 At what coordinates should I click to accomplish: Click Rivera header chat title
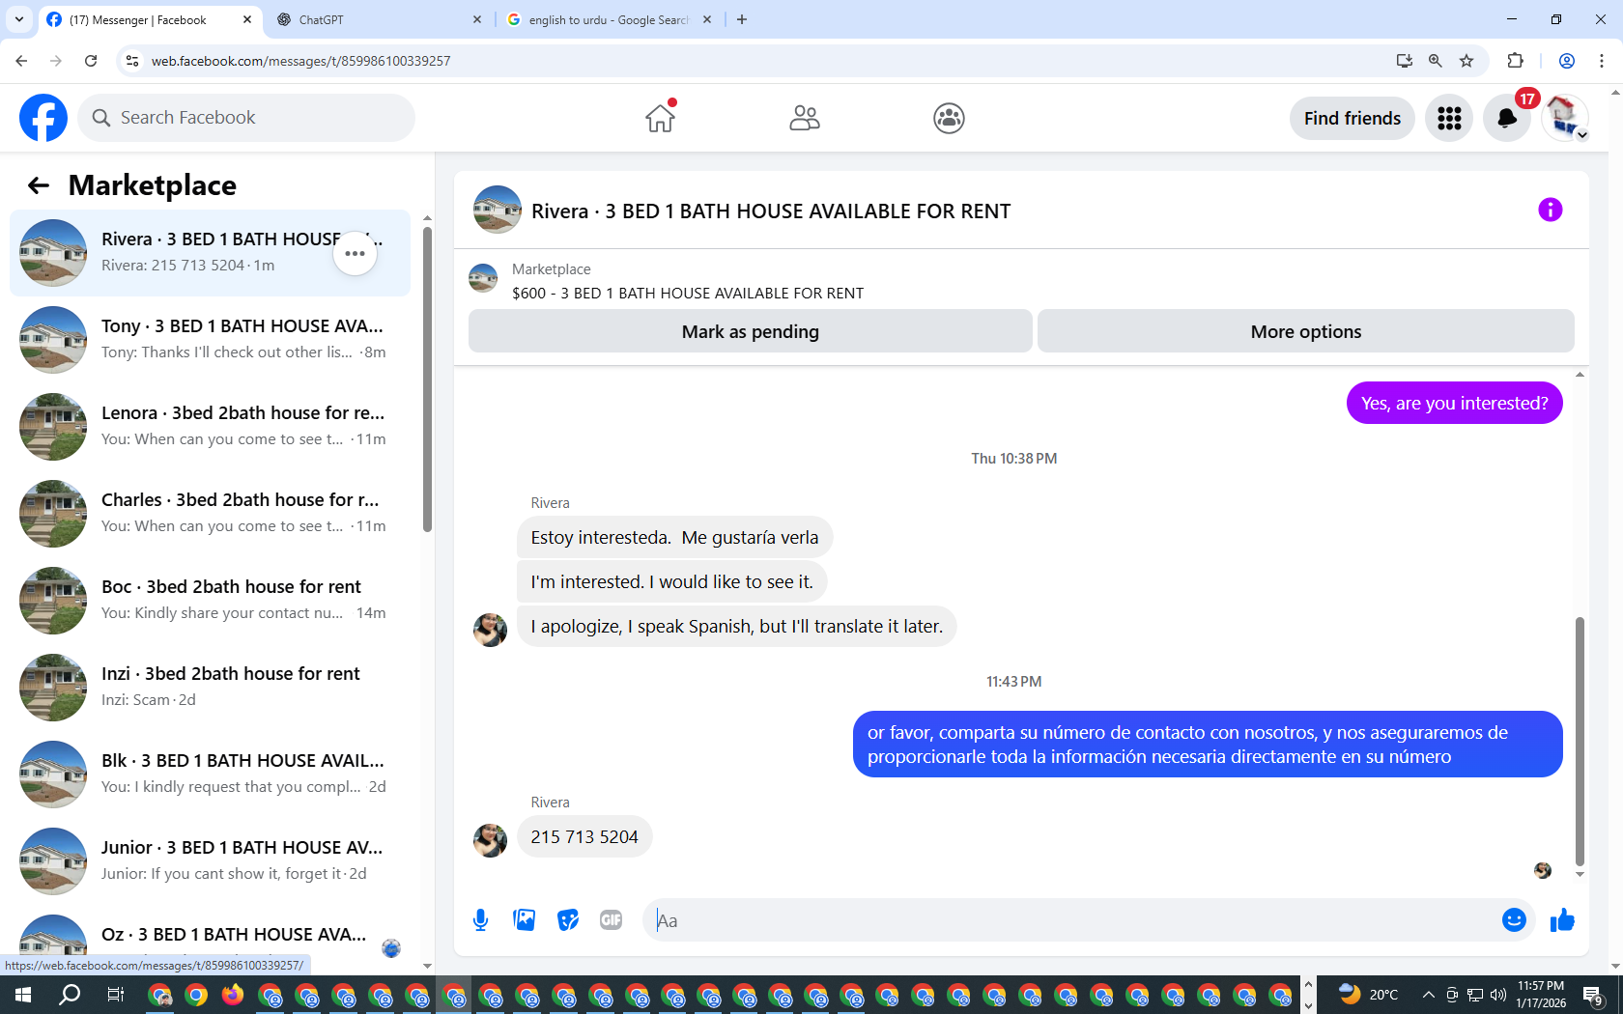(771, 211)
